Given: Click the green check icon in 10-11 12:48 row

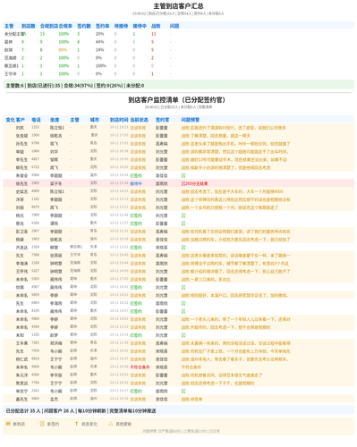Looking at the screenshot, I should tap(183, 215).
